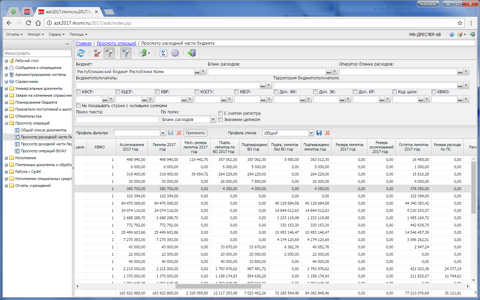Collapse the left navigation panel arrows
This screenshot has height=300, width=480.
[x=68, y=44]
